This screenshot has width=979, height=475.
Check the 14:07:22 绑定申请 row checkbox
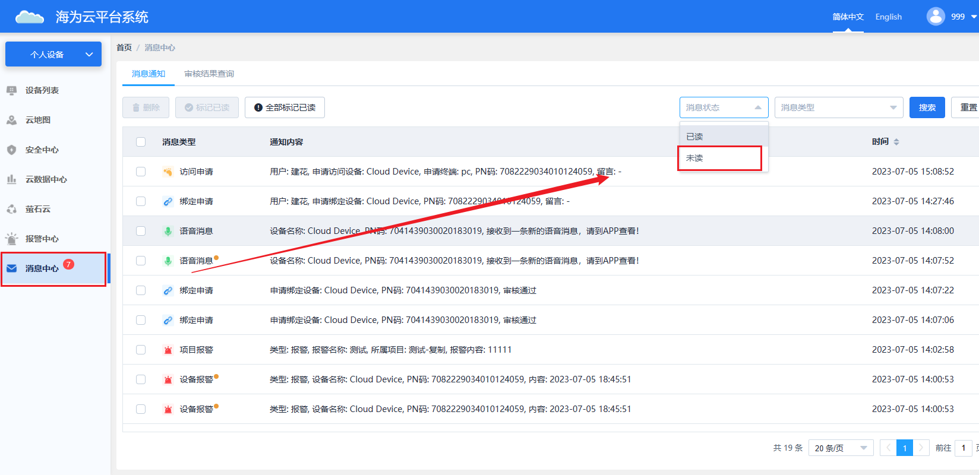[141, 290]
